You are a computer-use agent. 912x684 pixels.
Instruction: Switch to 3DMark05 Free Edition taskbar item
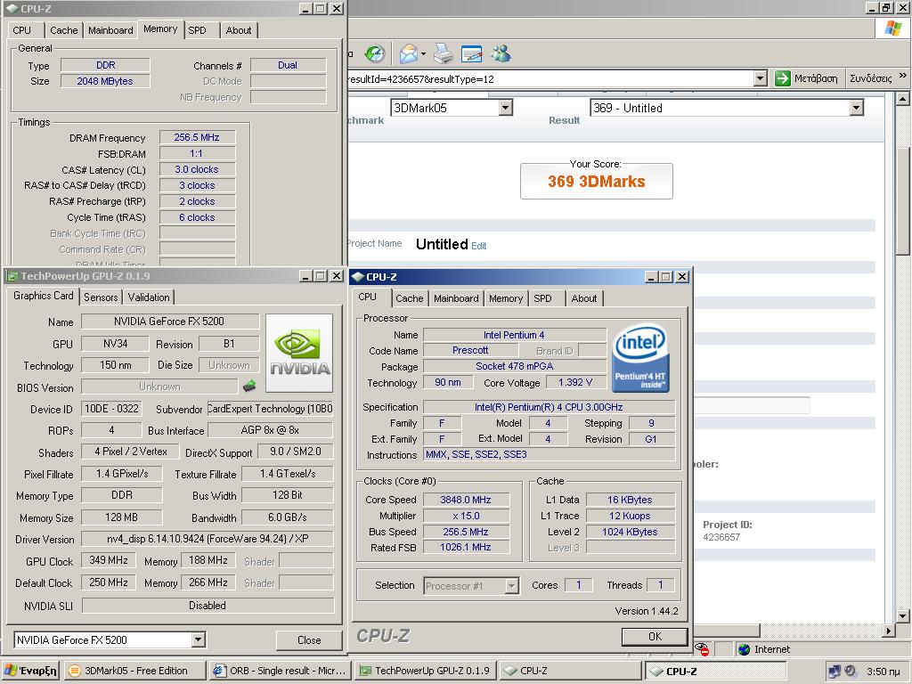coord(134,671)
